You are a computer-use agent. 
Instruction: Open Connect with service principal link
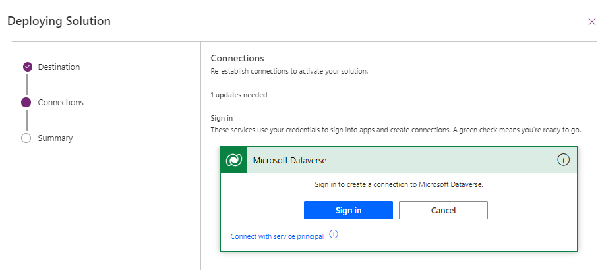[277, 236]
